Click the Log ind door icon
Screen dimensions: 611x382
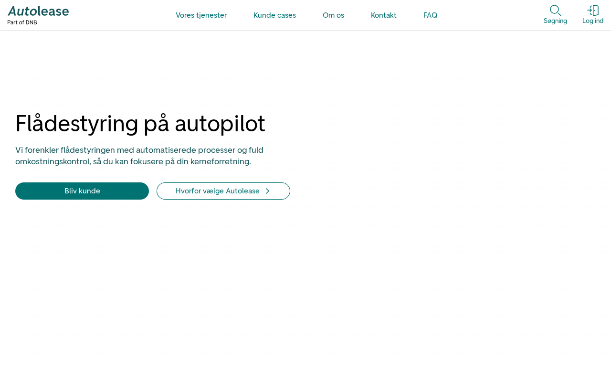[593, 11]
